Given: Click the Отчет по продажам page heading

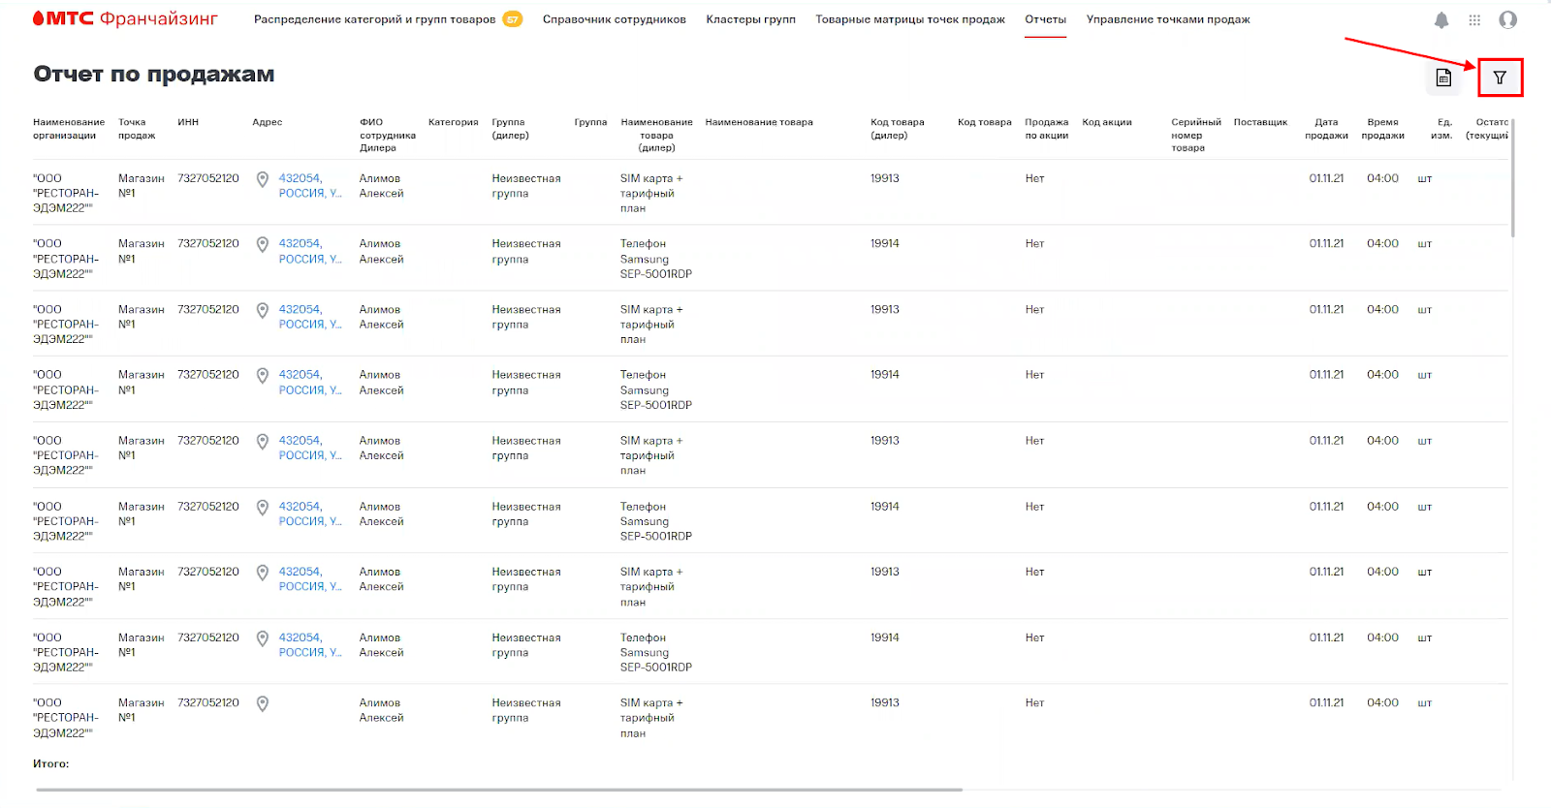Looking at the screenshot, I should point(154,74).
